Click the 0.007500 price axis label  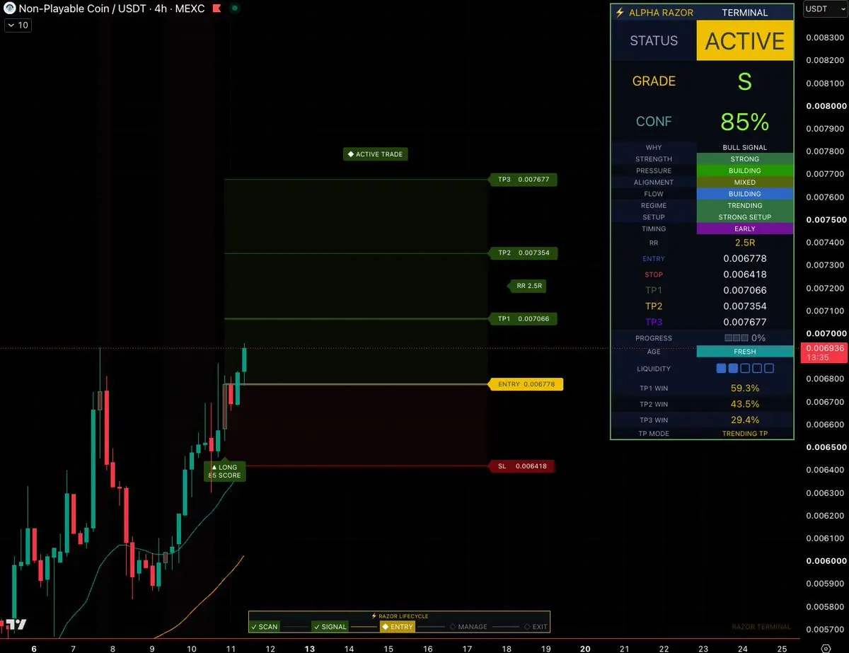(826, 220)
